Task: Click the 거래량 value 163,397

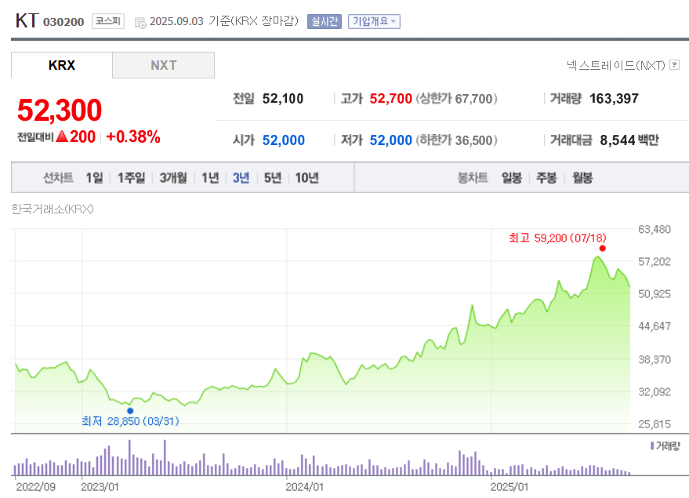Action: pos(614,99)
